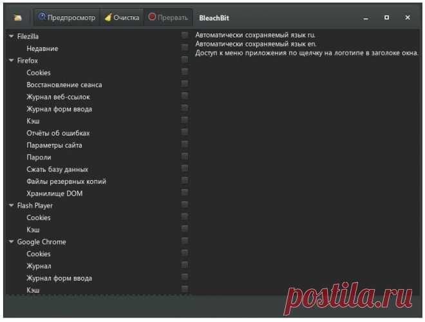Select Журнал item under Google Chrome
425x322 pixels.
coord(39,266)
